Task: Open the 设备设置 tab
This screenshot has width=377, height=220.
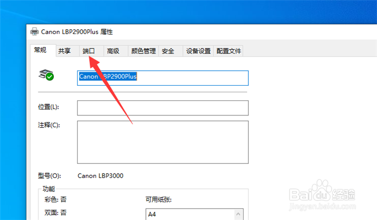Action: (198, 51)
